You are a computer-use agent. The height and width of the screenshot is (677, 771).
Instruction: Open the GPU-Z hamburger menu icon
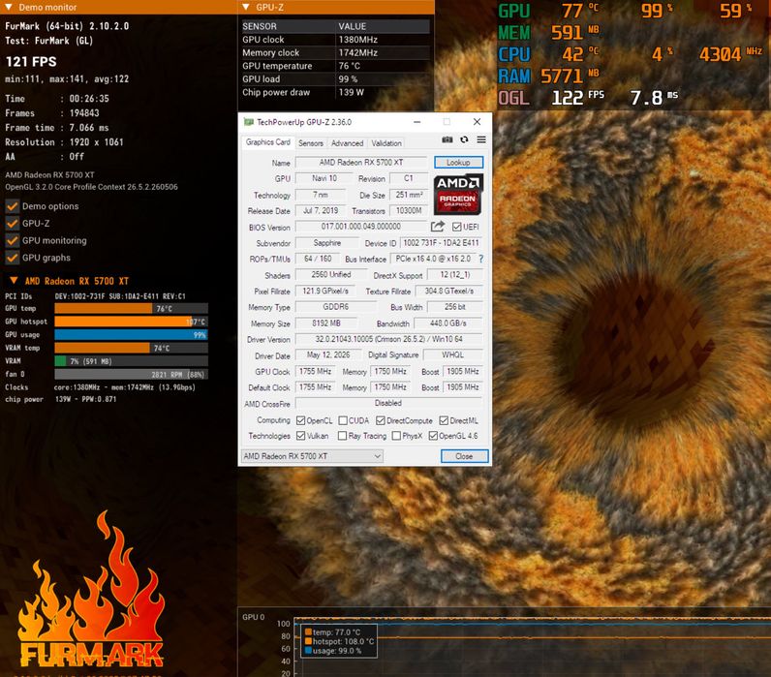point(481,140)
